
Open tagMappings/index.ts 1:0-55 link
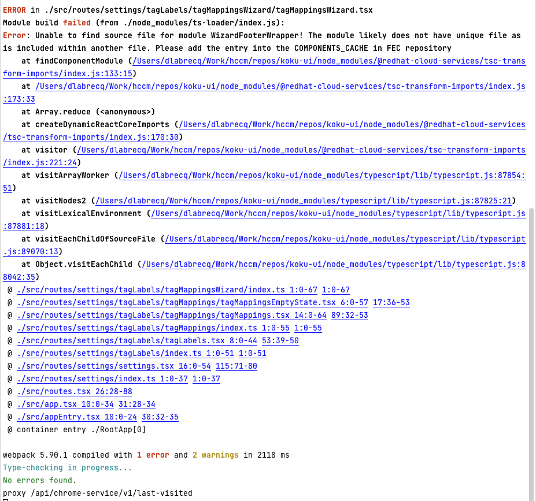pos(153,328)
